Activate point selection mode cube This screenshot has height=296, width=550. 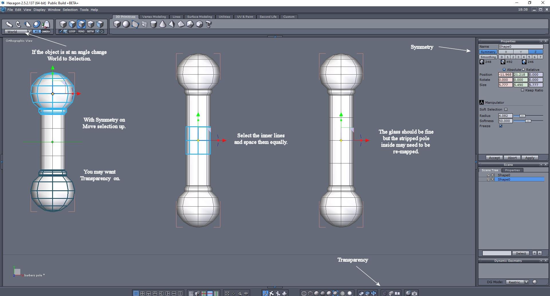91,24
